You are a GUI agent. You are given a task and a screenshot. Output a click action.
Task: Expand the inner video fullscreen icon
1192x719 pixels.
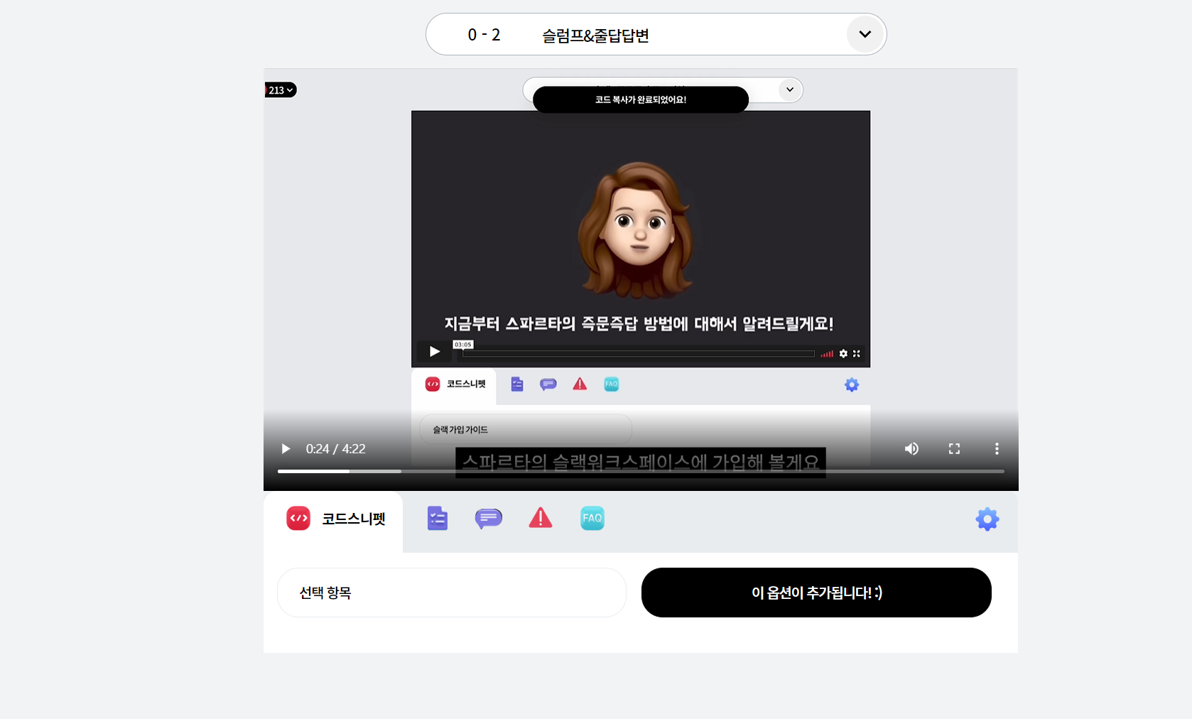[x=857, y=353]
